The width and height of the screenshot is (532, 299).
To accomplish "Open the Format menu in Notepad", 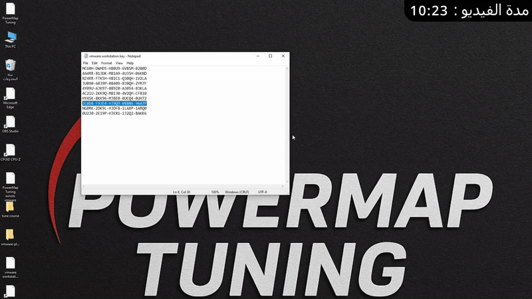I will (106, 63).
